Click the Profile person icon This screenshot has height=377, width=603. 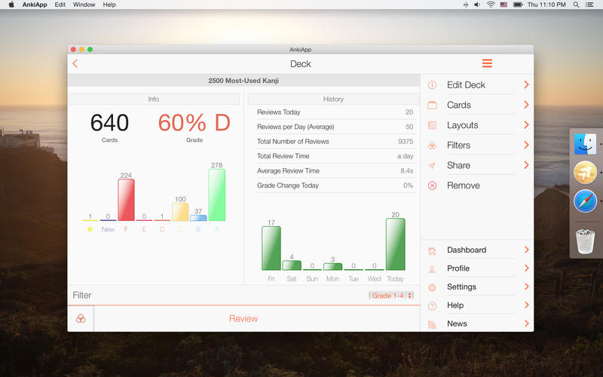[432, 269]
